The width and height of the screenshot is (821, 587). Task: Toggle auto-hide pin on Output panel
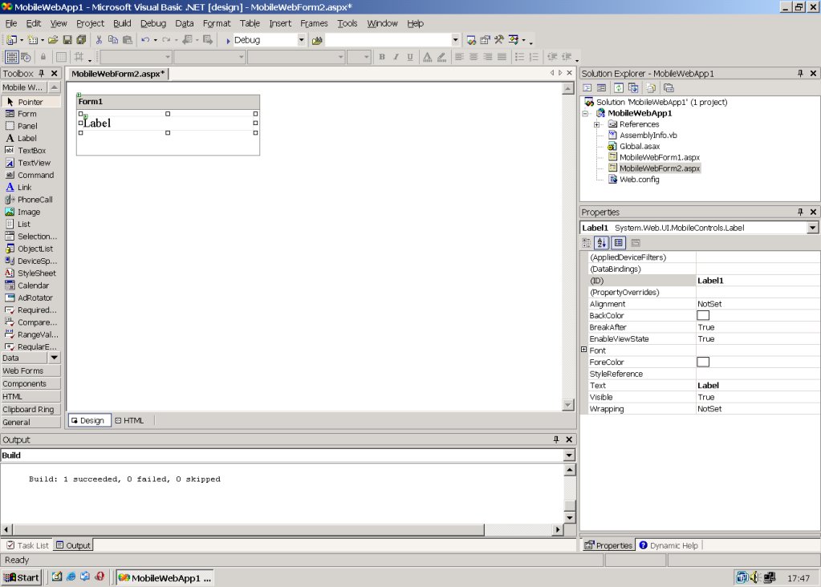556,439
